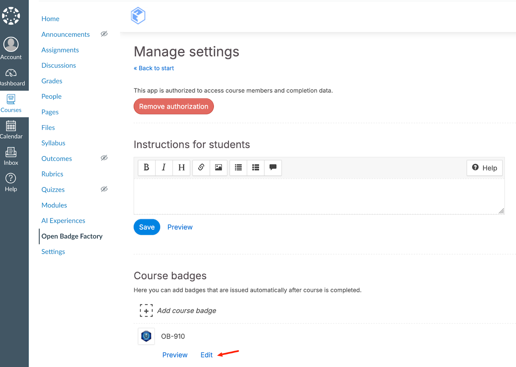
Task: Insert a quote using the speech bubble icon
Action: pyautogui.click(x=273, y=168)
